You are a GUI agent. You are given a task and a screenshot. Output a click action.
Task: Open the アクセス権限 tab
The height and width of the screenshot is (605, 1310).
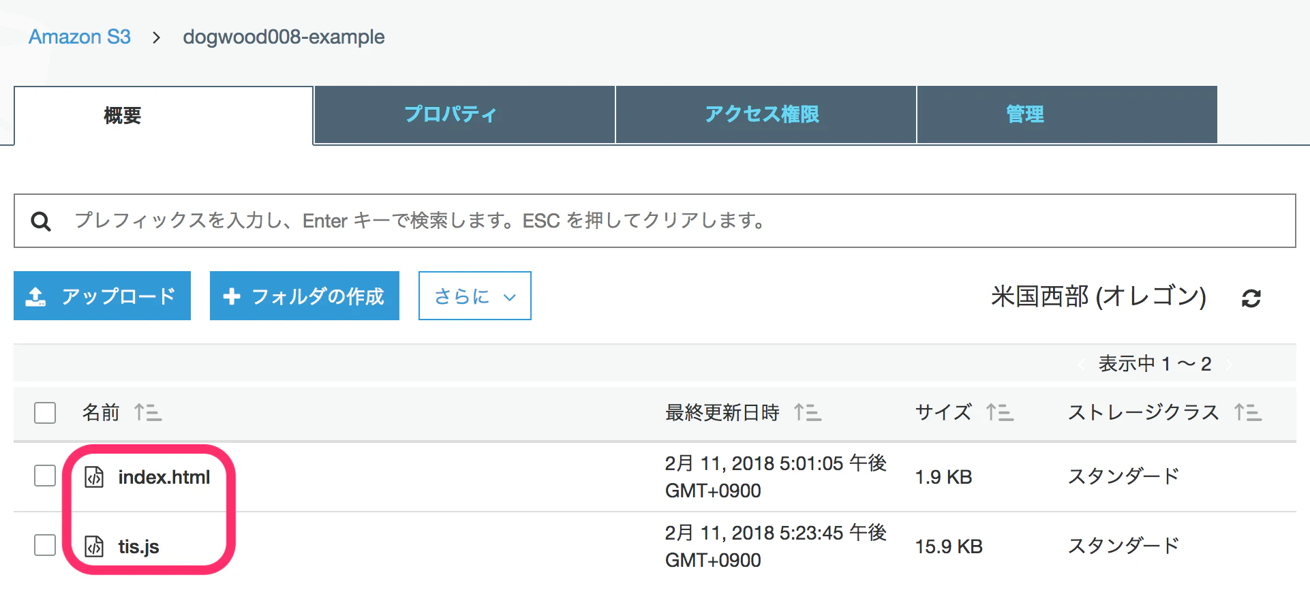point(766,114)
